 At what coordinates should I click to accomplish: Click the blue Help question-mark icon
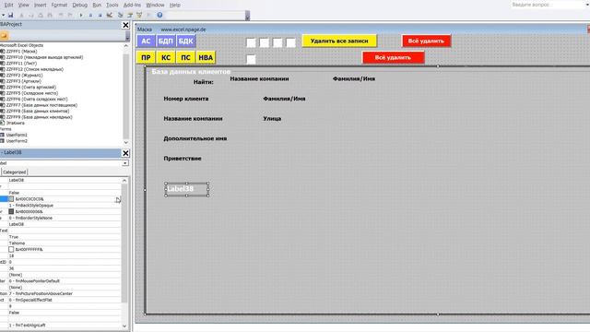pos(159,15)
